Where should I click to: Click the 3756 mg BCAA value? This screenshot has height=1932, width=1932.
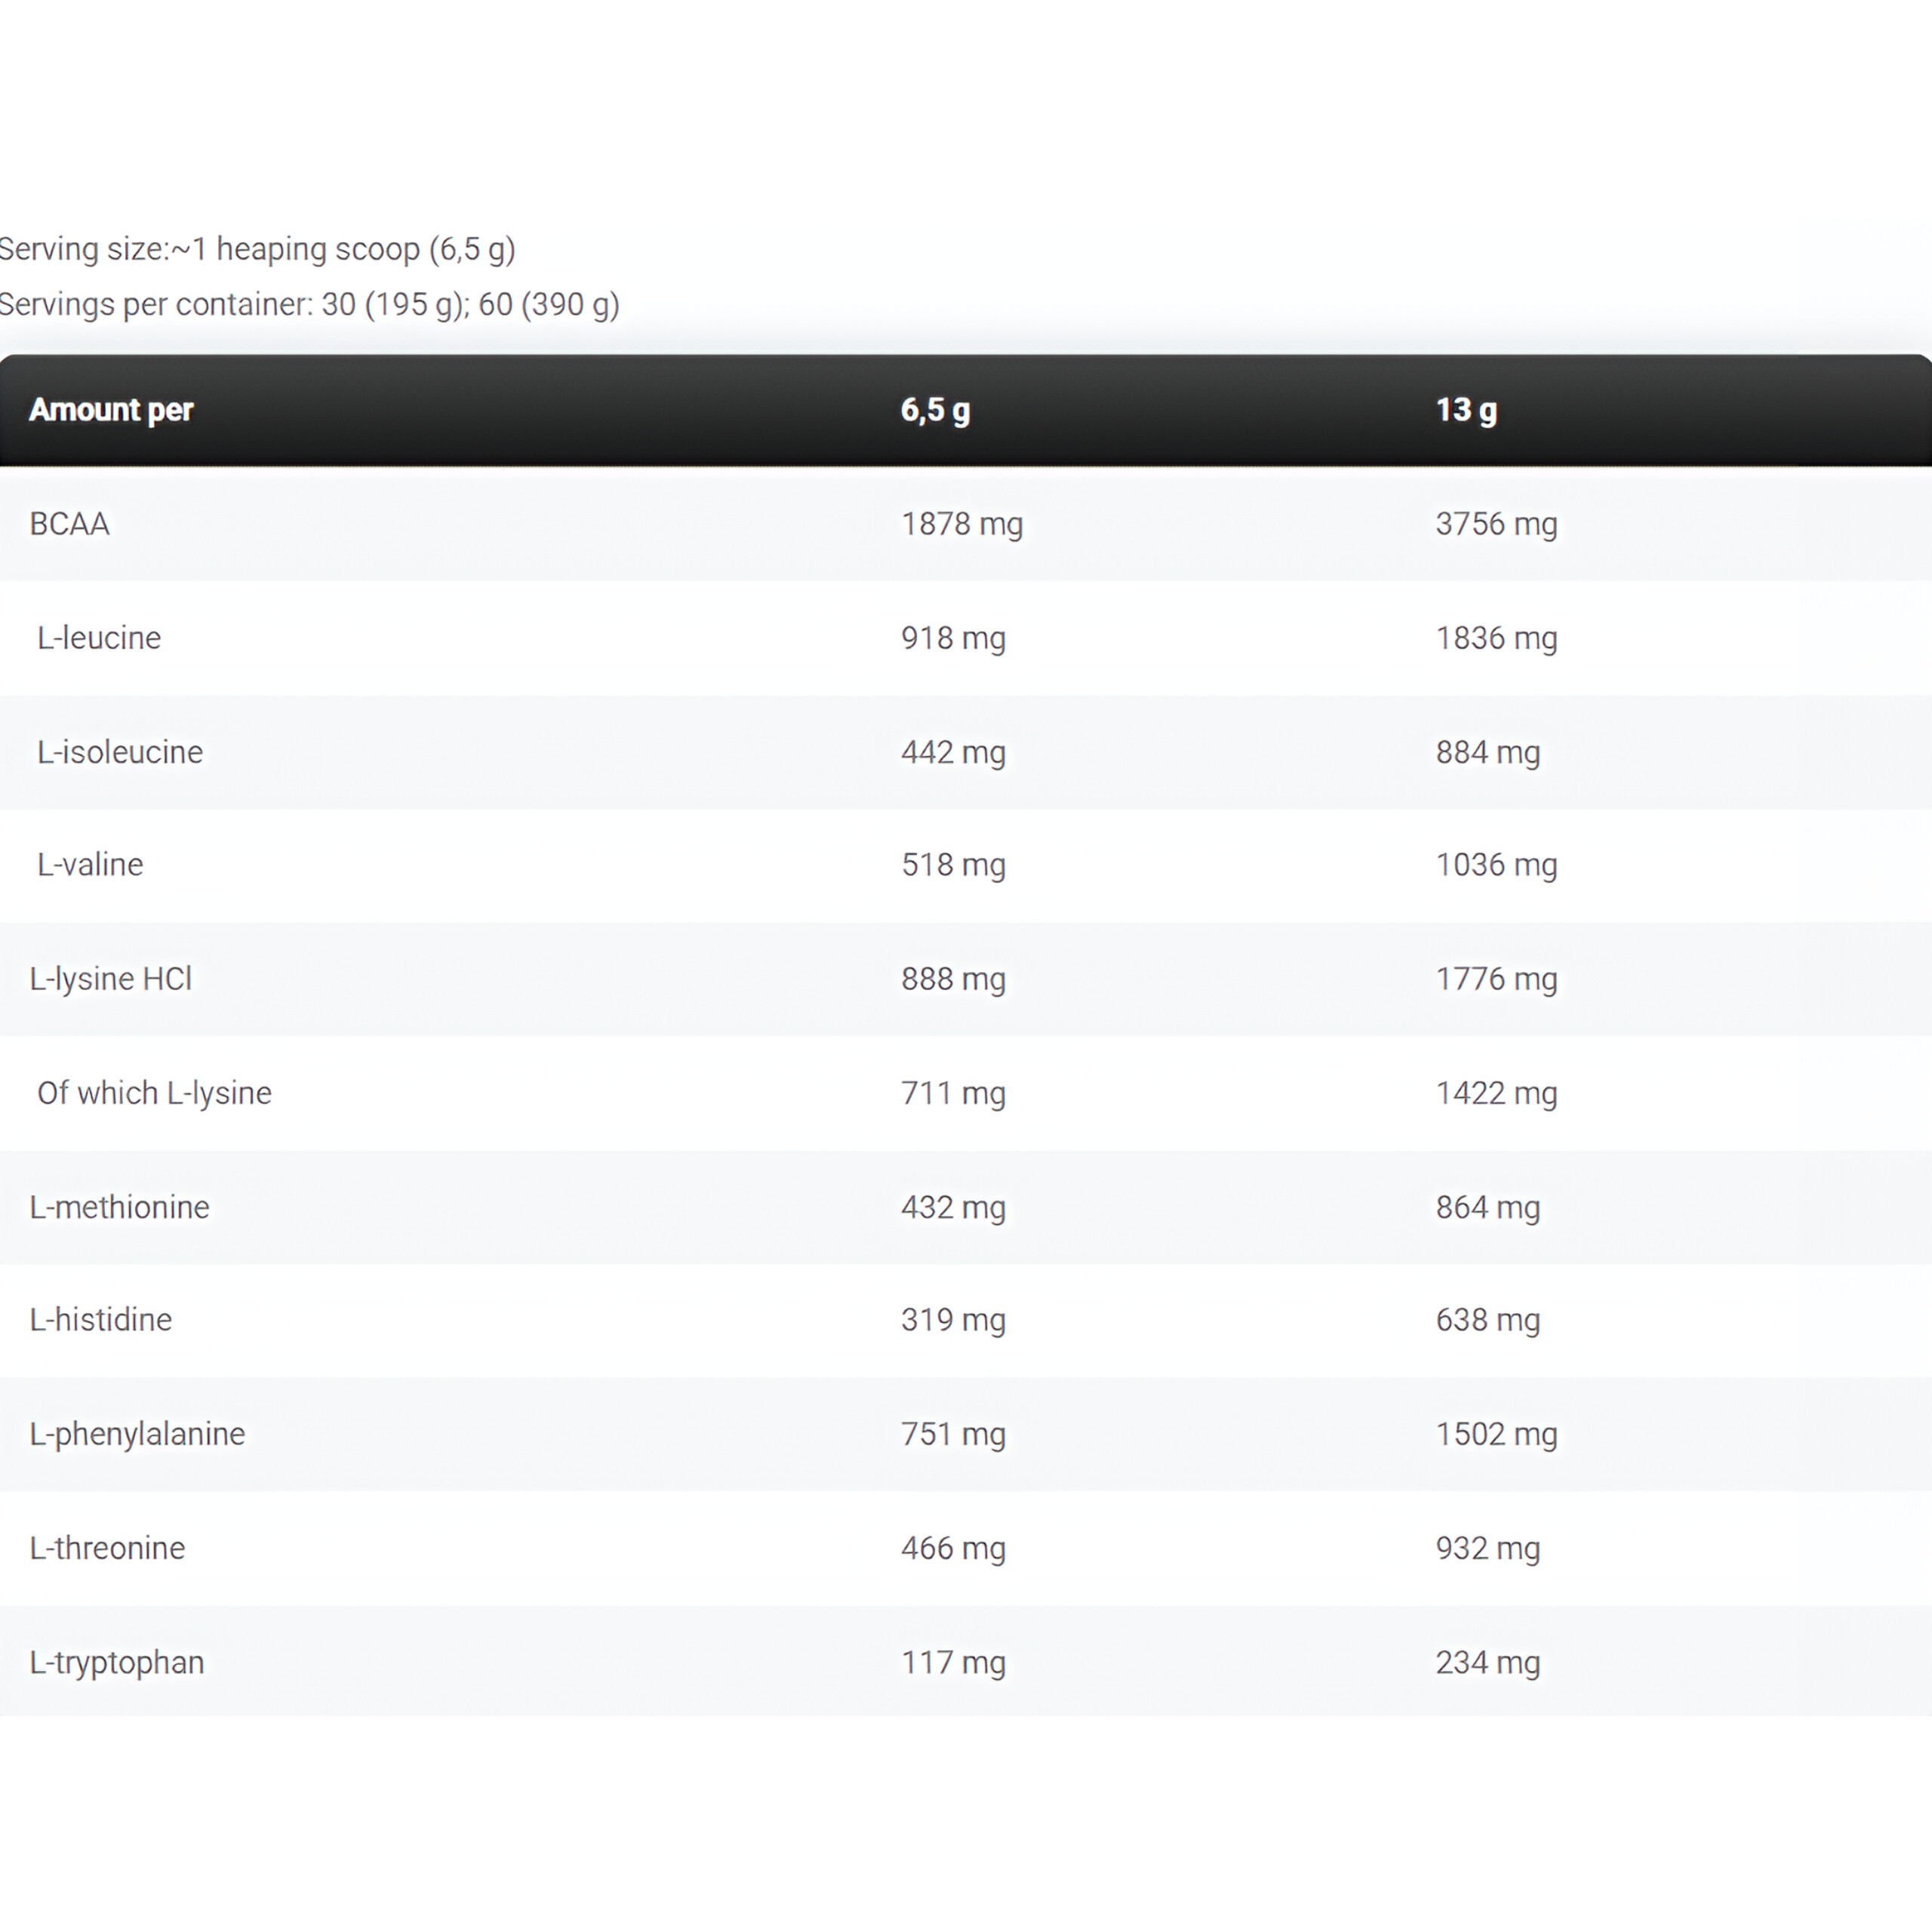pyautogui.click(x=1496, y=524)
